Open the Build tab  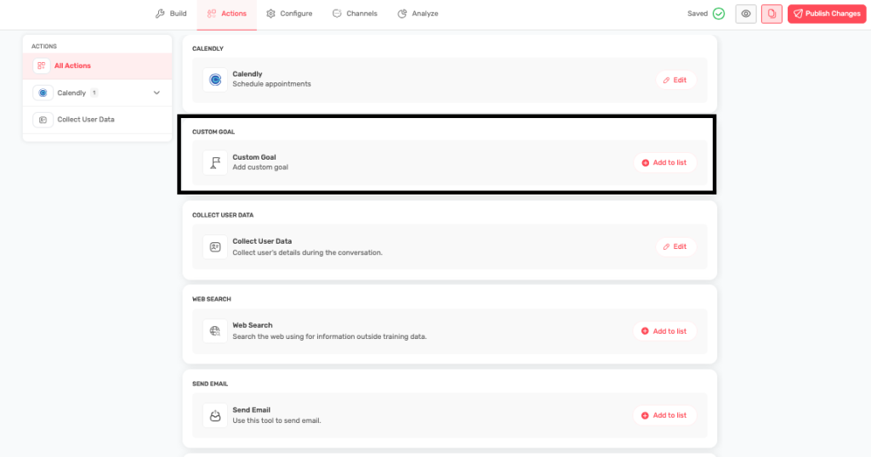171,14
